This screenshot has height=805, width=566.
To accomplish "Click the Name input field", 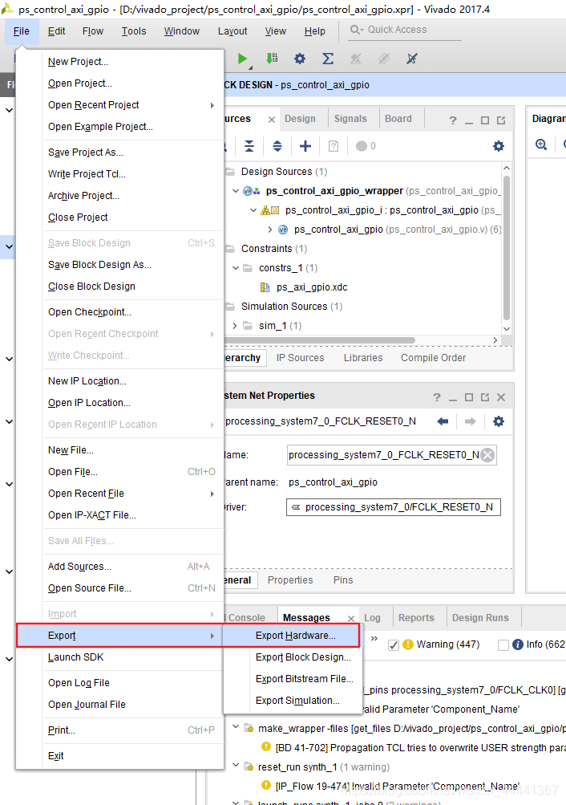I will tap(392, 455).
